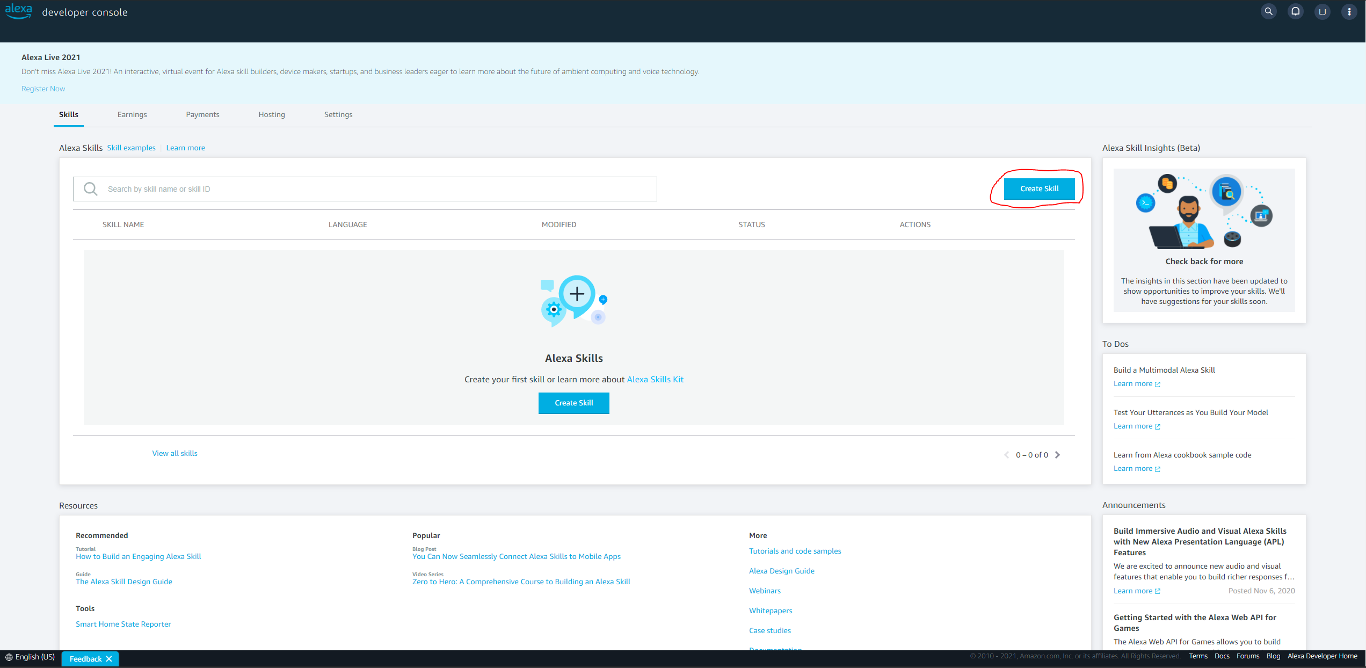Click the globe language icon English (US)
Viewport: 1366px width, 668px height.
point(9,657)
